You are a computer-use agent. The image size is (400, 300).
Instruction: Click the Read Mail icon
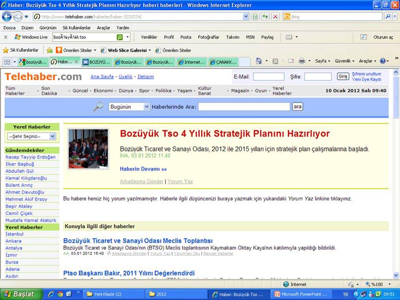pos(291,61)
